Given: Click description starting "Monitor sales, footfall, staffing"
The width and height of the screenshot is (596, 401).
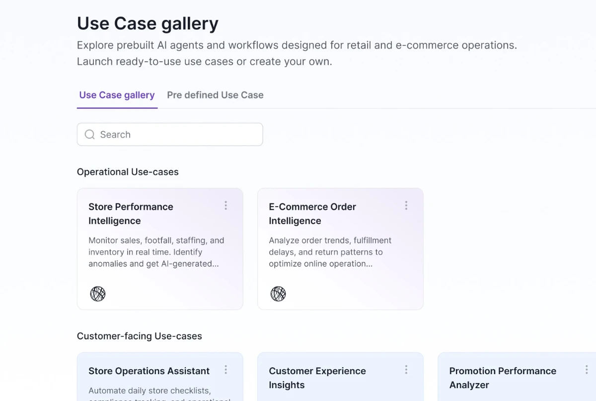Looking at the screenshot, I should click(156, 252).
